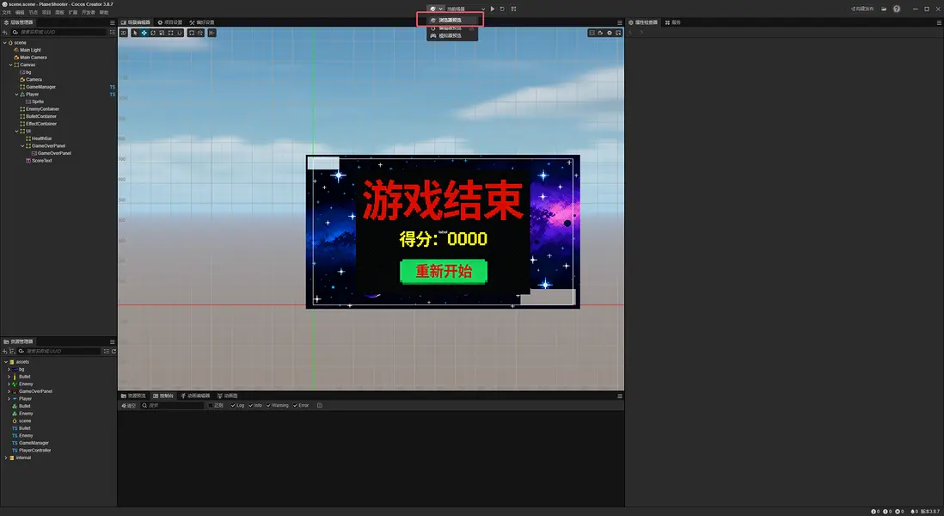The height and width of the screenshot is (516, 944).
Task: Click the add node plus icon in hierarchy
Action: click(x=5, y=32)
